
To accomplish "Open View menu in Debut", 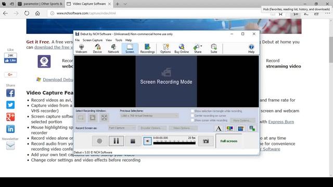I will point(109,40).
